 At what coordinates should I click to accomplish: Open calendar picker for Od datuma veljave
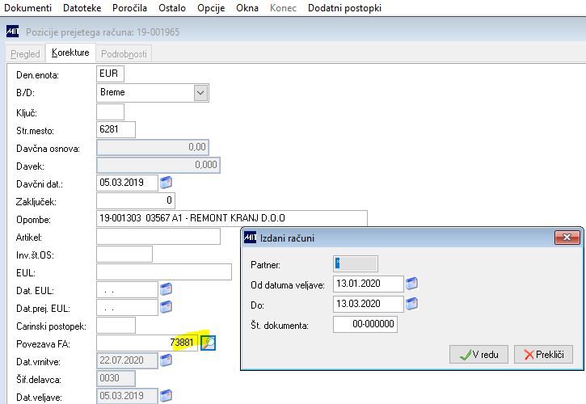pyautogui.click(x=411, y=284)
